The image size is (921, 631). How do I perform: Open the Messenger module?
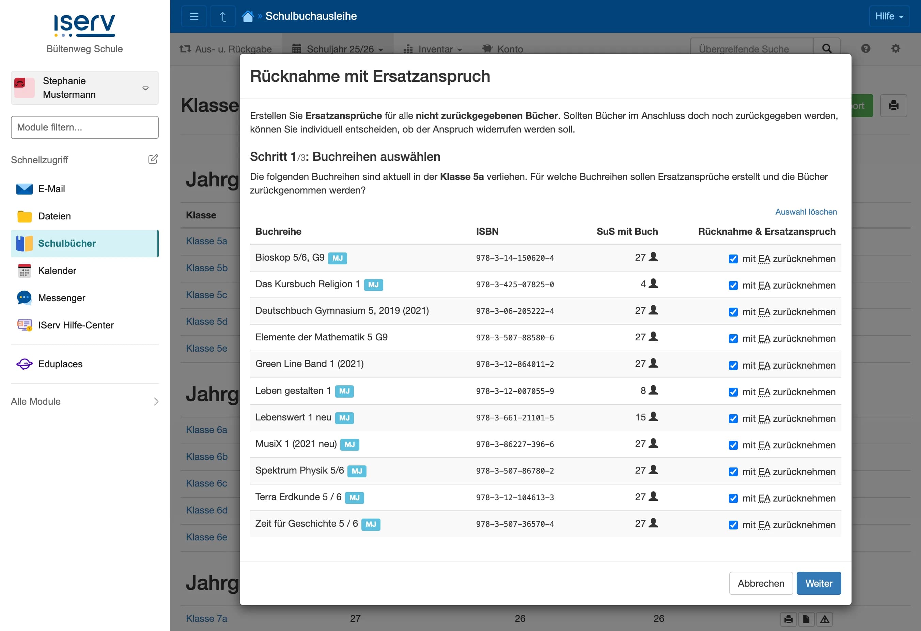pos(62,298)
